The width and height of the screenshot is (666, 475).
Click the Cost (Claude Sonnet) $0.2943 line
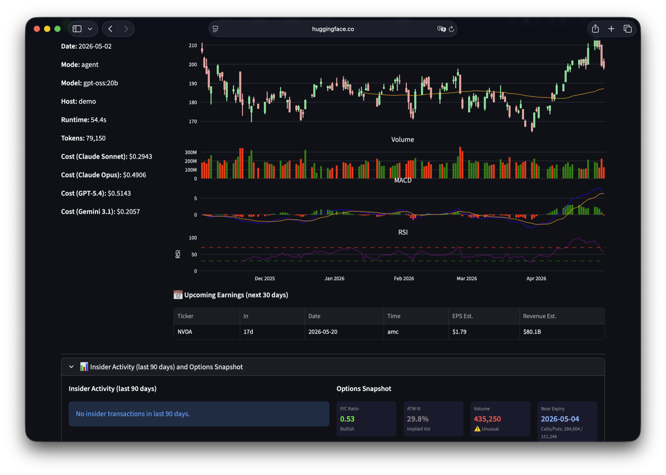107,157
